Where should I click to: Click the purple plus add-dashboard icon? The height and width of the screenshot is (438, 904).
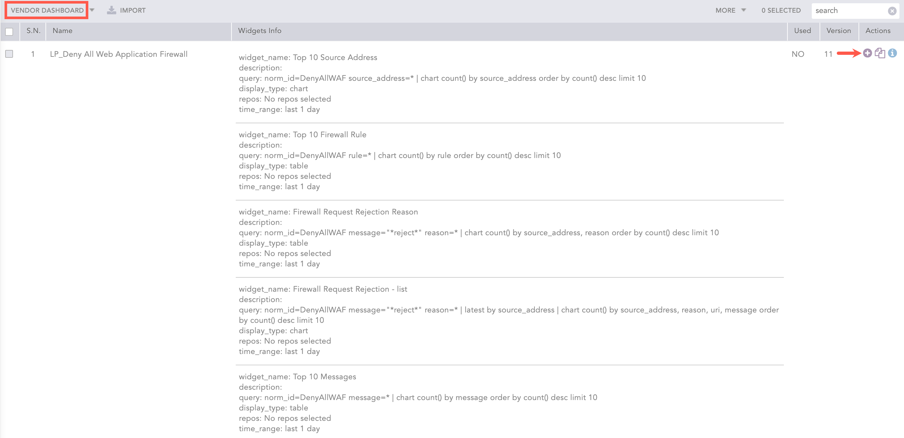[867, 53]
